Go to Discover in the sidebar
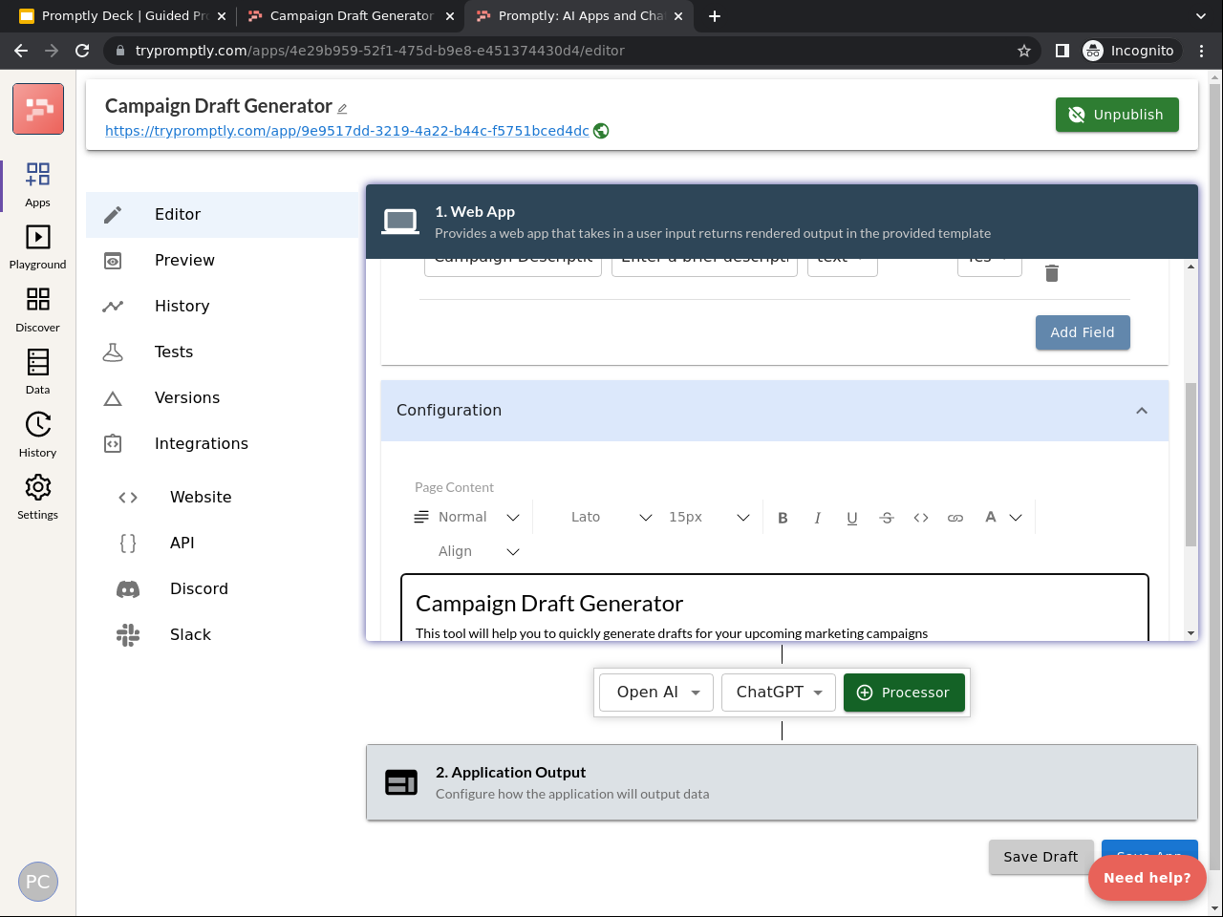Viewport: 1223px width, 917px height. [37, 310]
